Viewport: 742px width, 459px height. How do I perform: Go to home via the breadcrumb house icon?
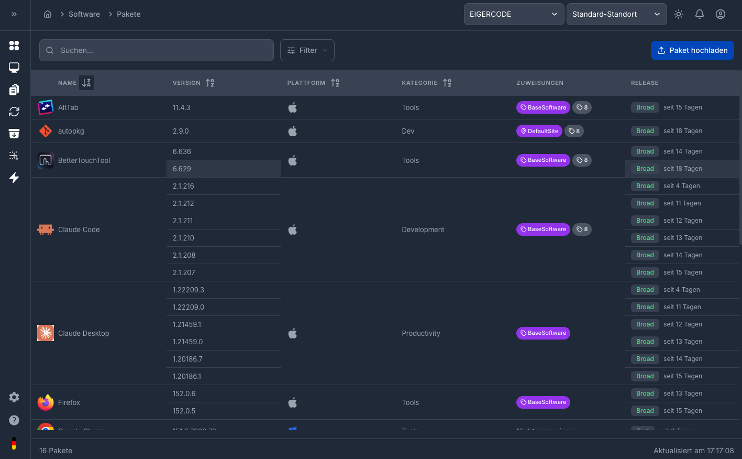(x=48, y=14)
